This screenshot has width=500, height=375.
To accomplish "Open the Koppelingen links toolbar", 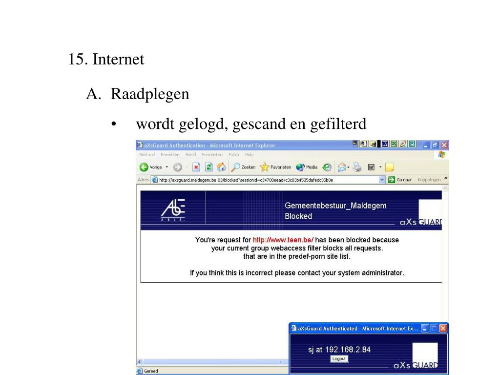I will pos(429,180).
